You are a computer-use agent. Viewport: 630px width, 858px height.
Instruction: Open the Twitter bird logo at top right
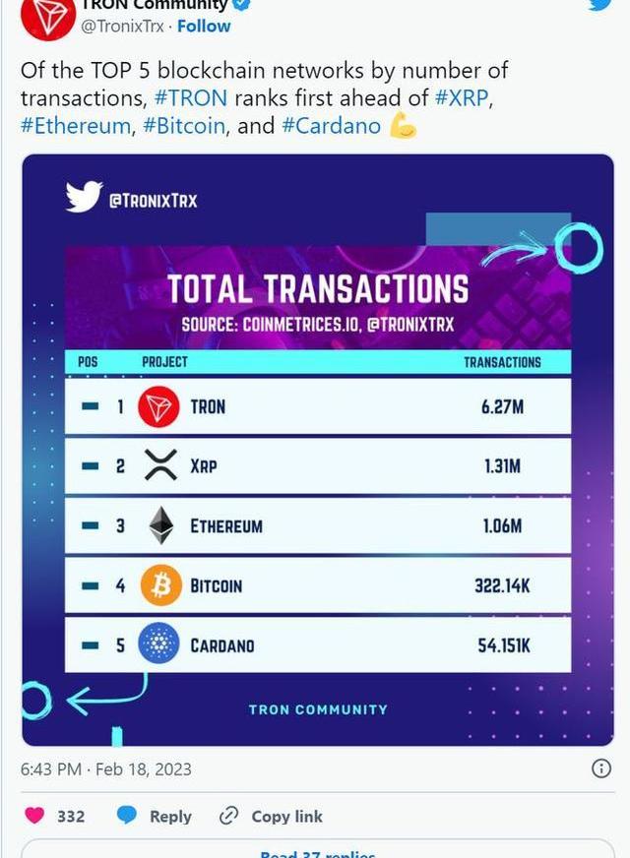coord(600,4)
